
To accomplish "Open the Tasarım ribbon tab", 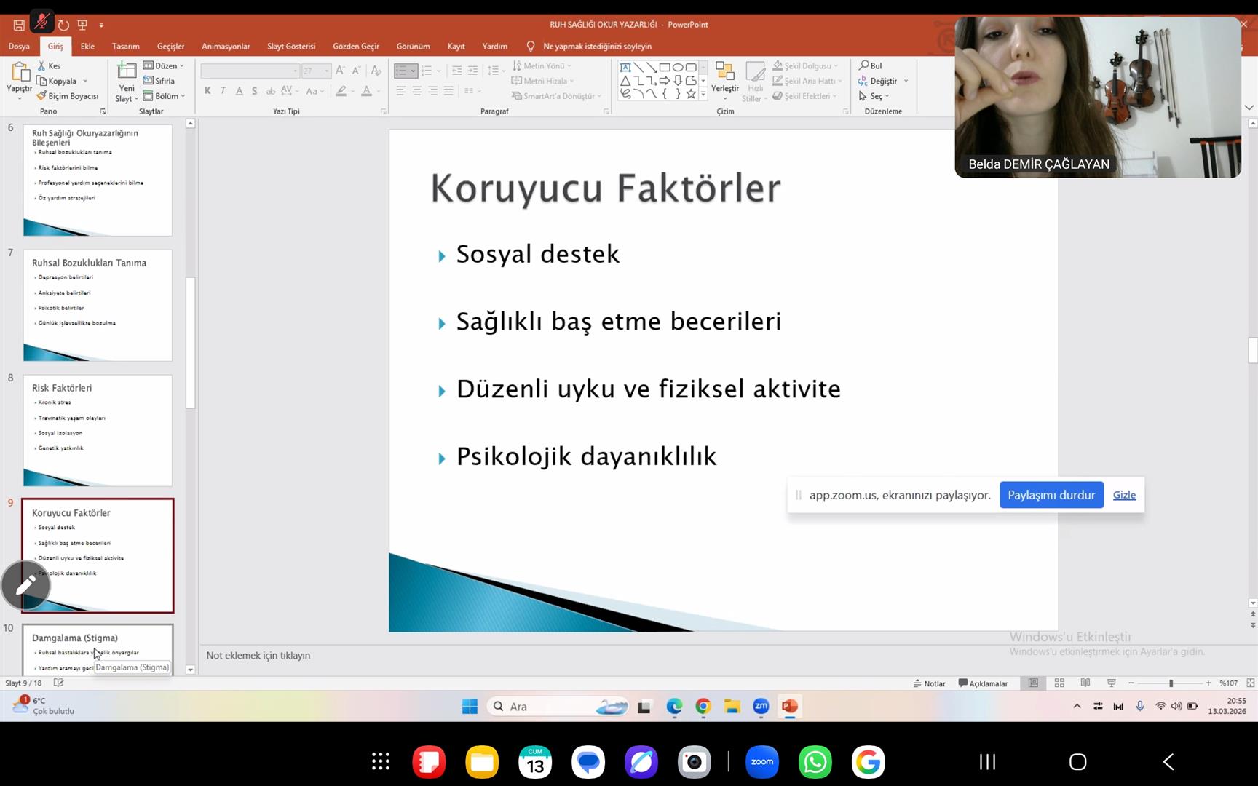I will 125,46.
